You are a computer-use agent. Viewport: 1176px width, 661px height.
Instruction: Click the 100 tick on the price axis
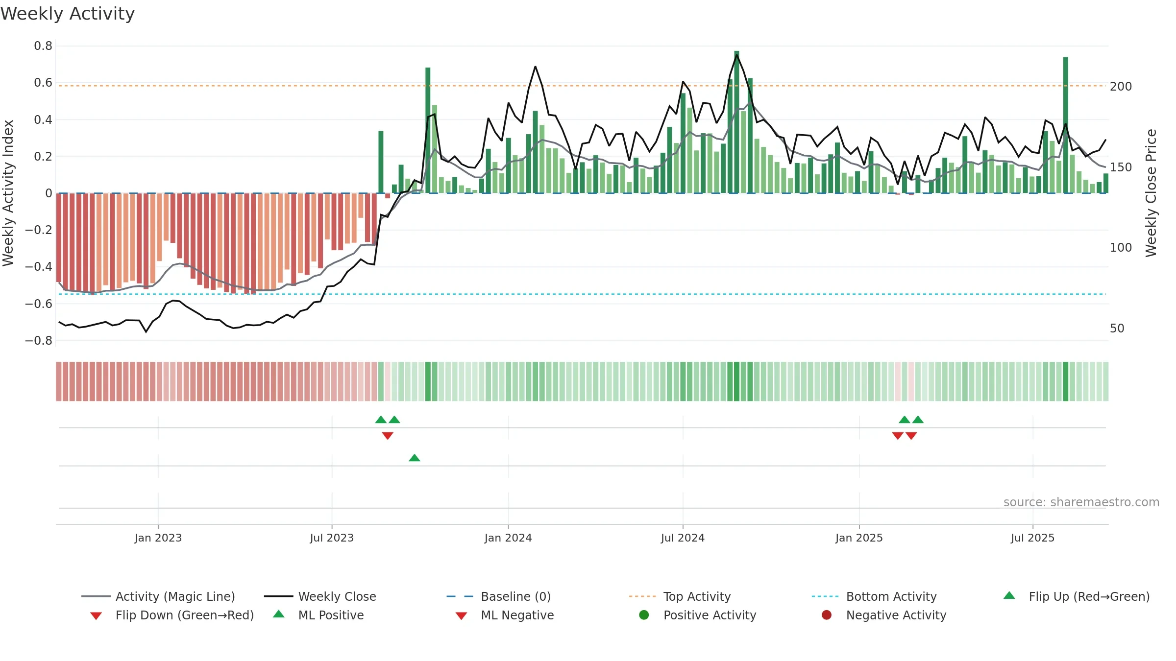point(1121,247)
